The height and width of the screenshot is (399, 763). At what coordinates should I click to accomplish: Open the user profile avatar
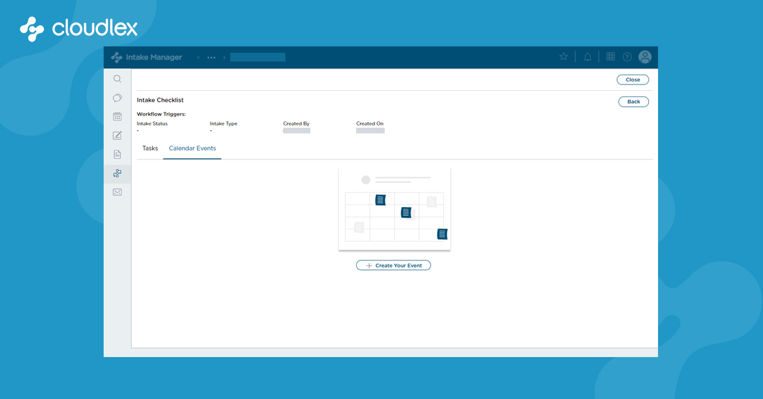click(645, 57)
